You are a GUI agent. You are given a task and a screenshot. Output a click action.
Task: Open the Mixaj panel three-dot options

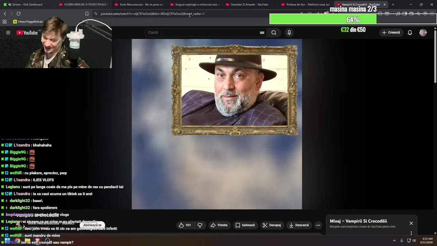tap(411, 233)
